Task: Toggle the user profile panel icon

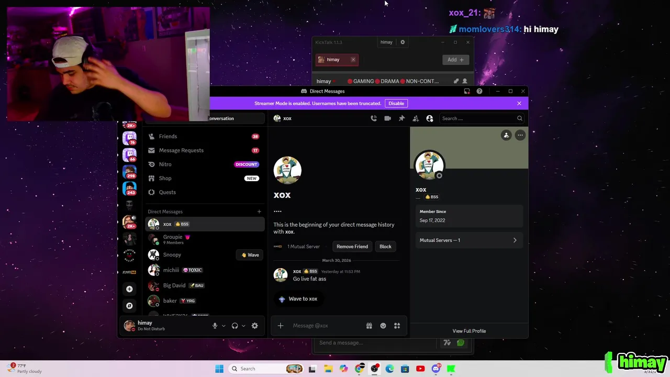Action: [x=430, y=118]
